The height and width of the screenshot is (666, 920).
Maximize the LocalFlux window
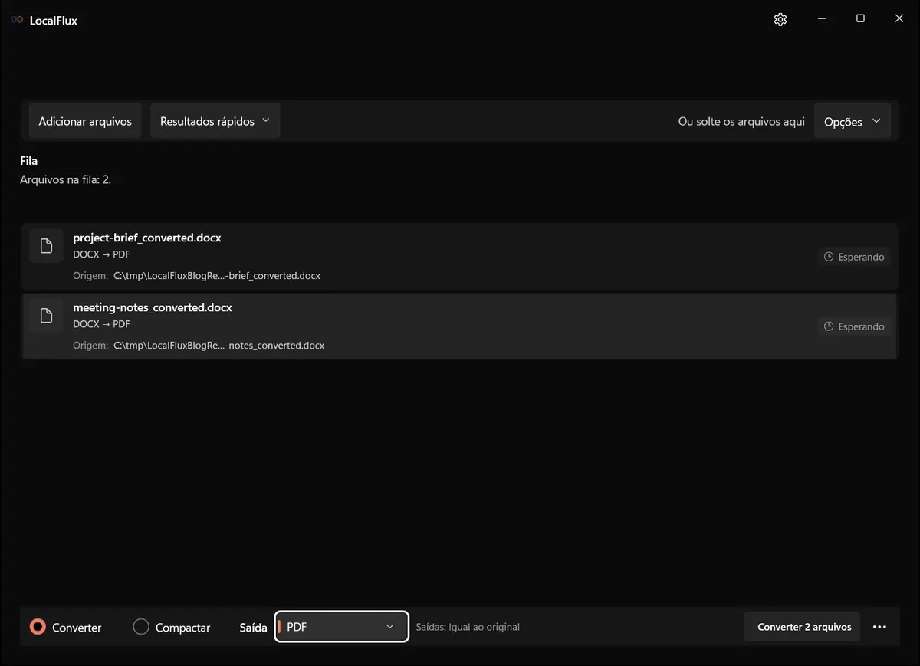(x=860, y=18)
